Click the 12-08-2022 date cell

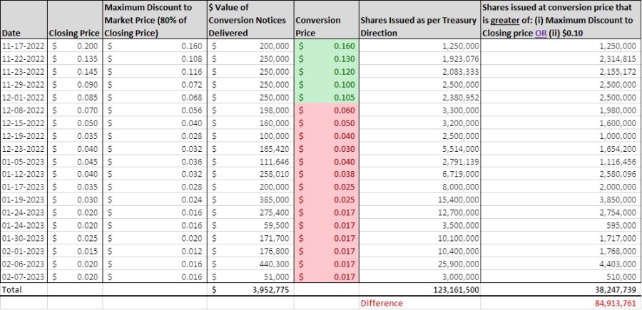(24, 110)
